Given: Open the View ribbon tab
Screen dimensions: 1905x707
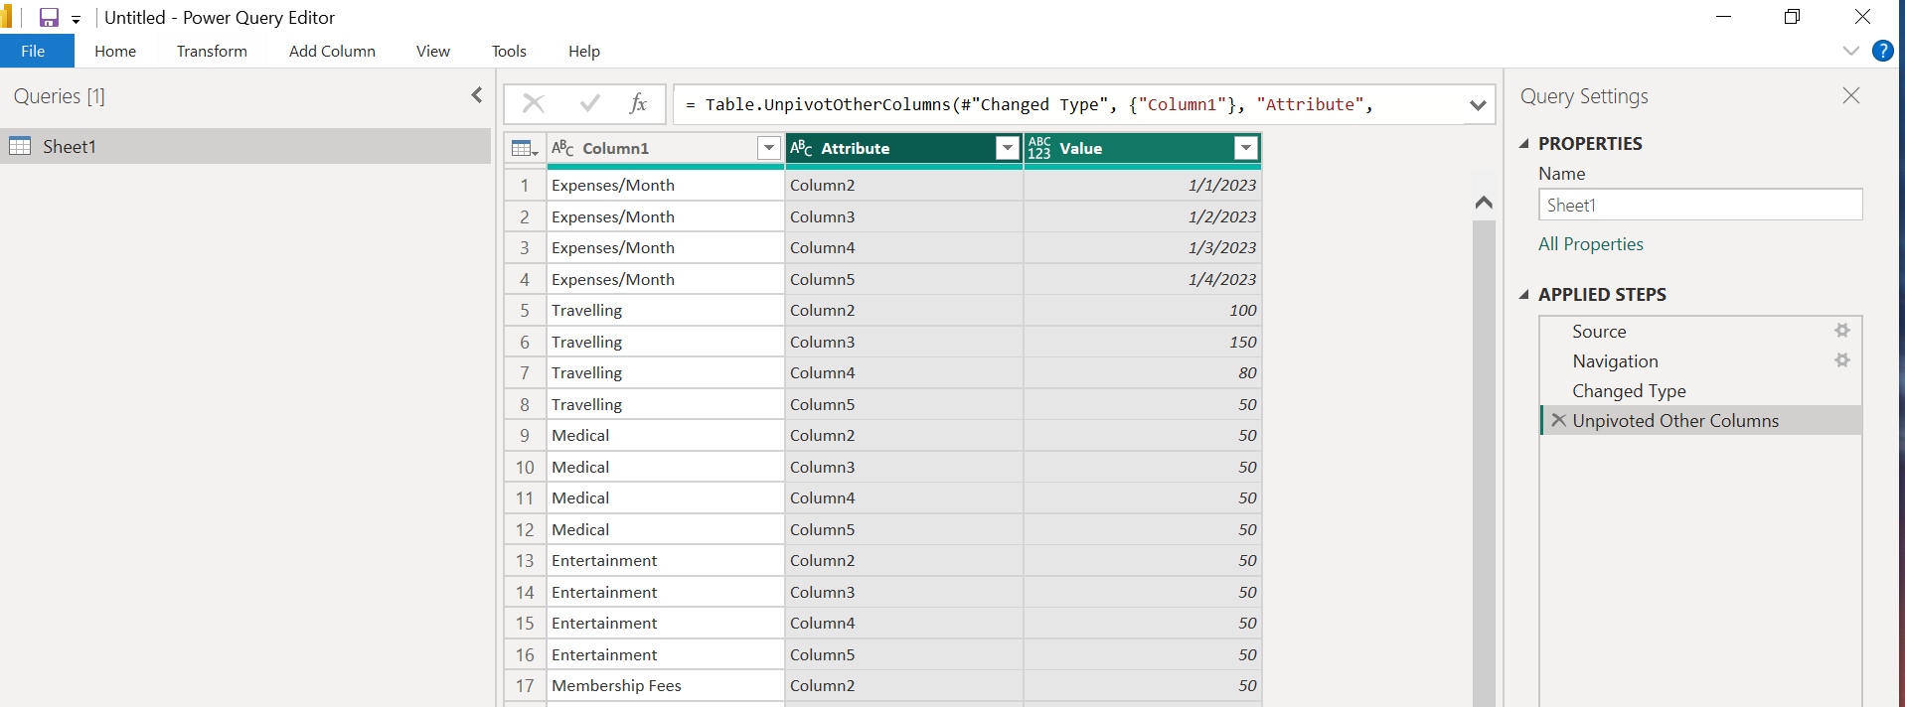Looking at the screenshot, I should point(432,51).
